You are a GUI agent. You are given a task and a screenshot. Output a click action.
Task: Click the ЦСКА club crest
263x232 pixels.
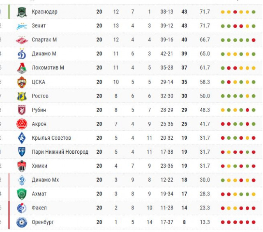pyautogui.click(x=22, y=82)
